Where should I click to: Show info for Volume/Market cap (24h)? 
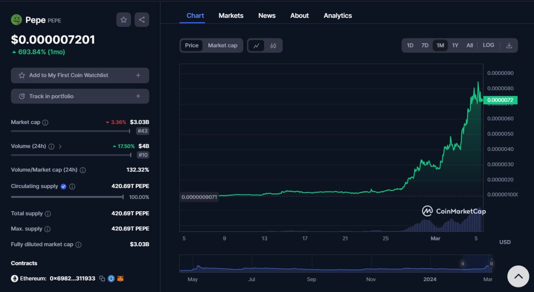pos(83,170)
